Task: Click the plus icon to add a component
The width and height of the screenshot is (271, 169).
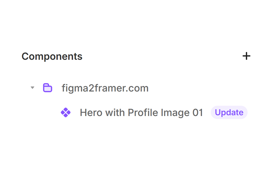Action: coord(246,56)
